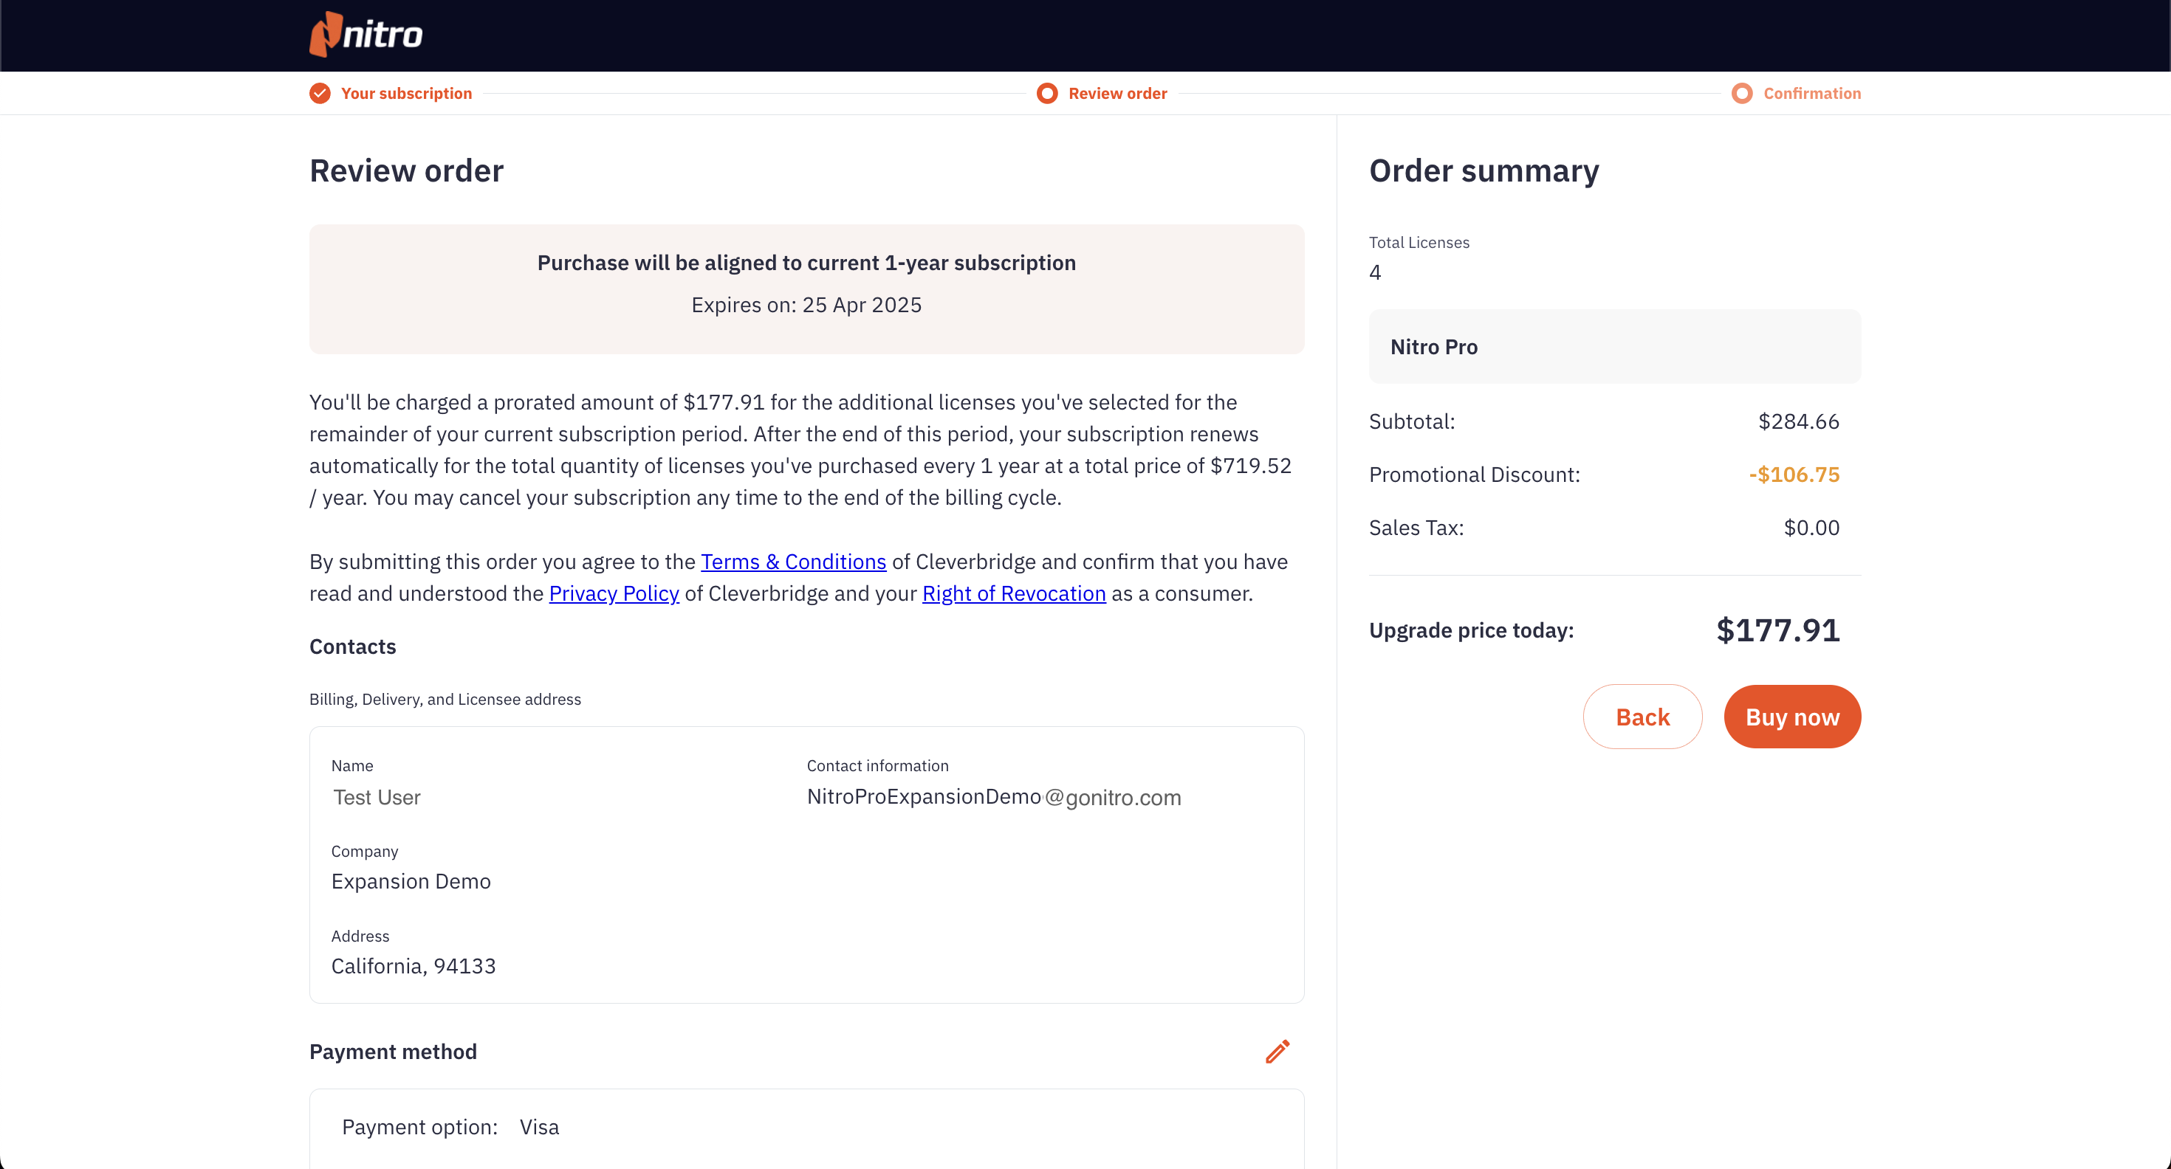
Task: Open the Right of Revocation link
Action: (1013, 594)
